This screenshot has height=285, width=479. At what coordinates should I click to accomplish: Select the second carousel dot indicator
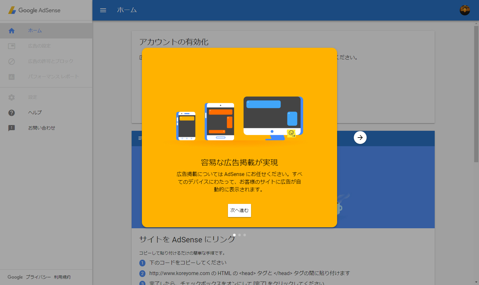pos(239,235)
